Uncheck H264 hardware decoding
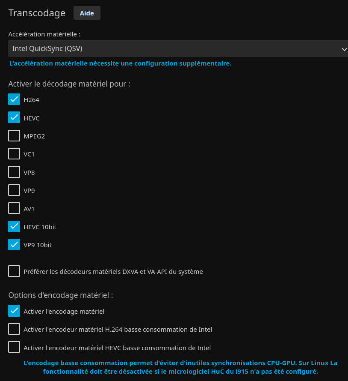This screenshot has height=381, width=348. [x=14, y=99]
